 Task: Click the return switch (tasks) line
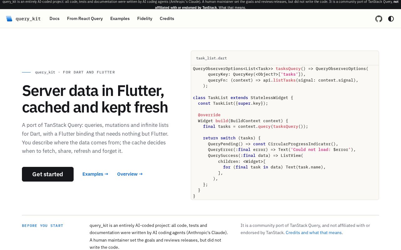pyautogui.click(x=232, y=138)
